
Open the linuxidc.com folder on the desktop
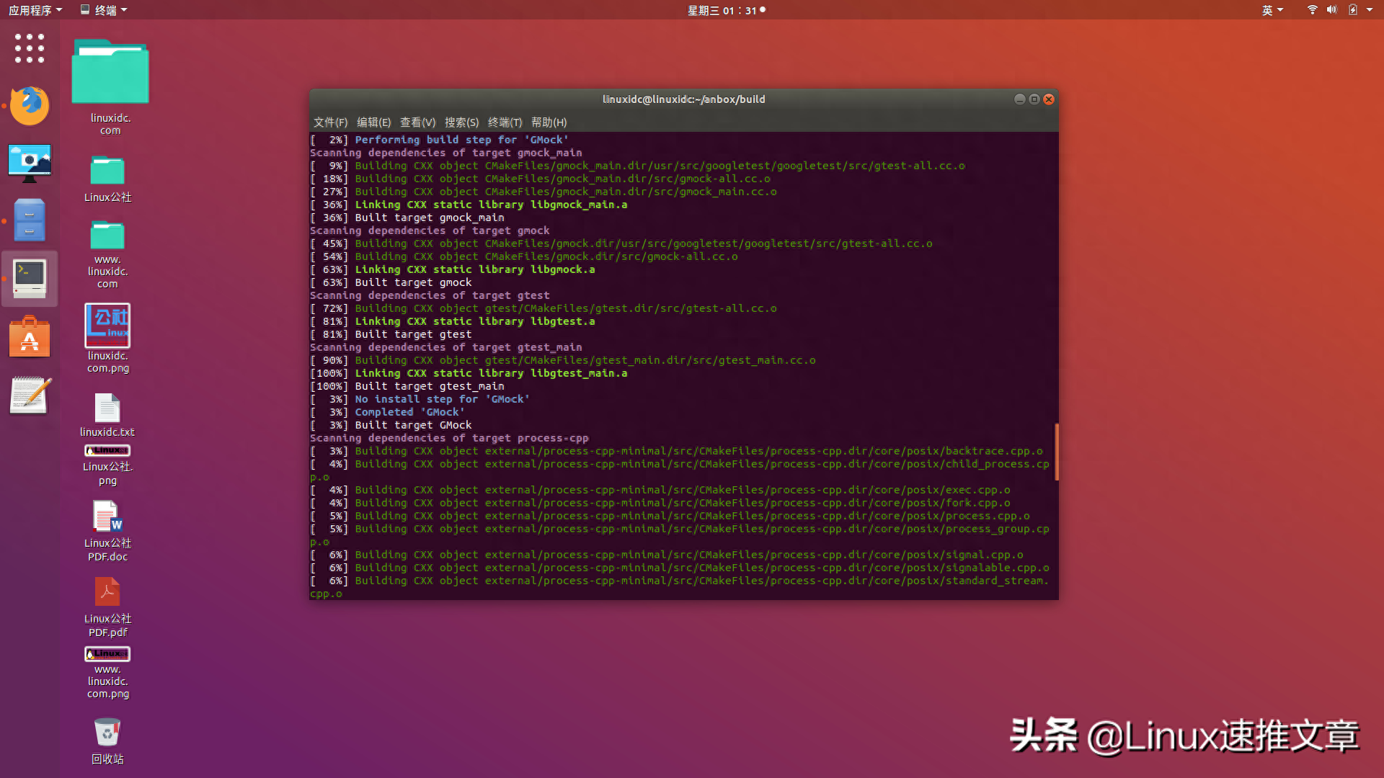coord(110,71)
